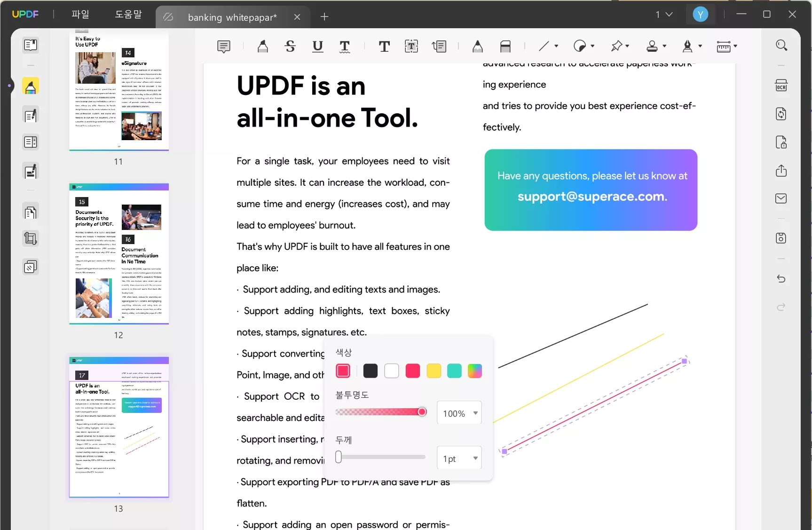Select the Text Callout tool

click(439, 46)
